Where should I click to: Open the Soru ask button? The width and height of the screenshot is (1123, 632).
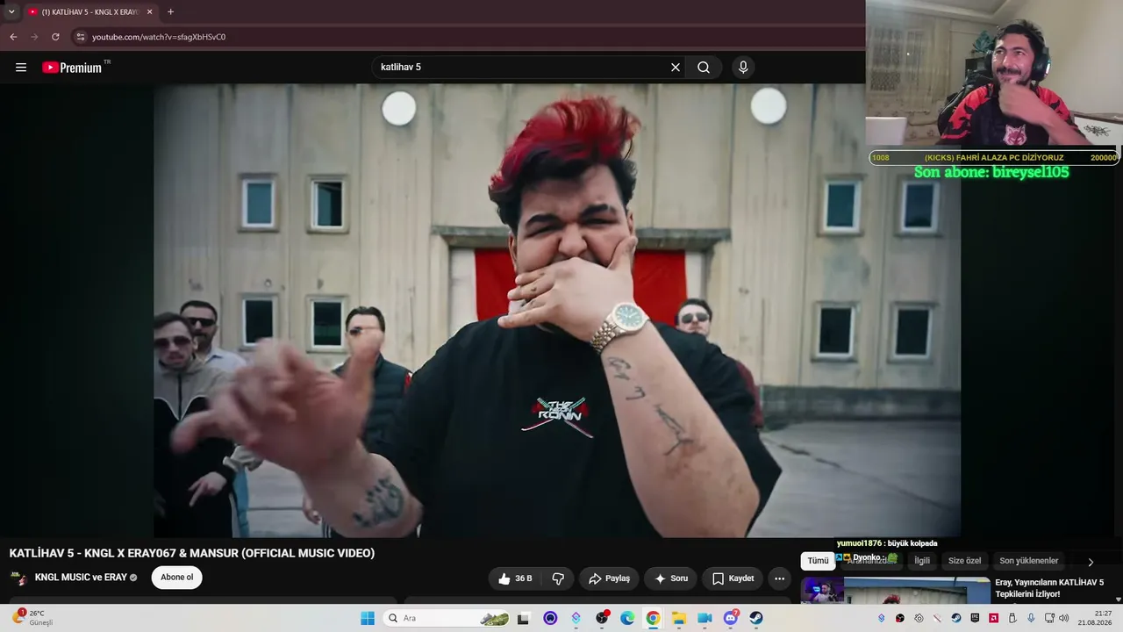click(671, 578)
